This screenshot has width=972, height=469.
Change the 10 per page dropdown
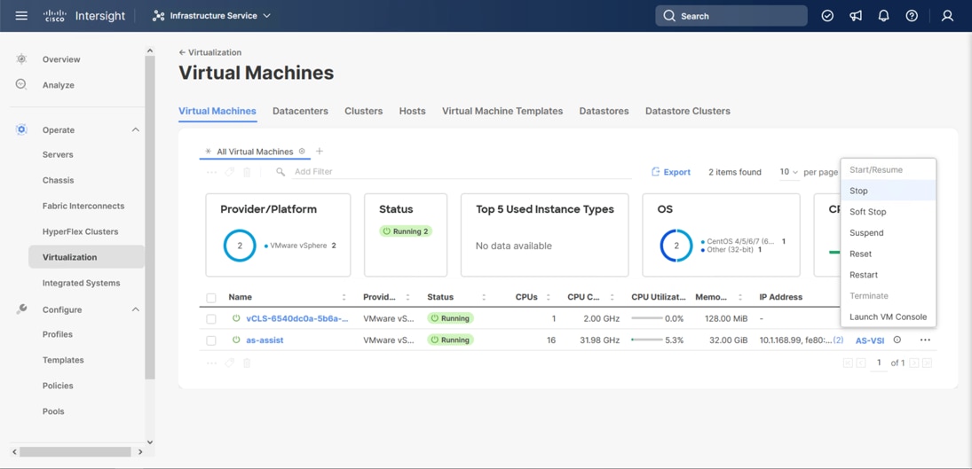pos(788,172)
